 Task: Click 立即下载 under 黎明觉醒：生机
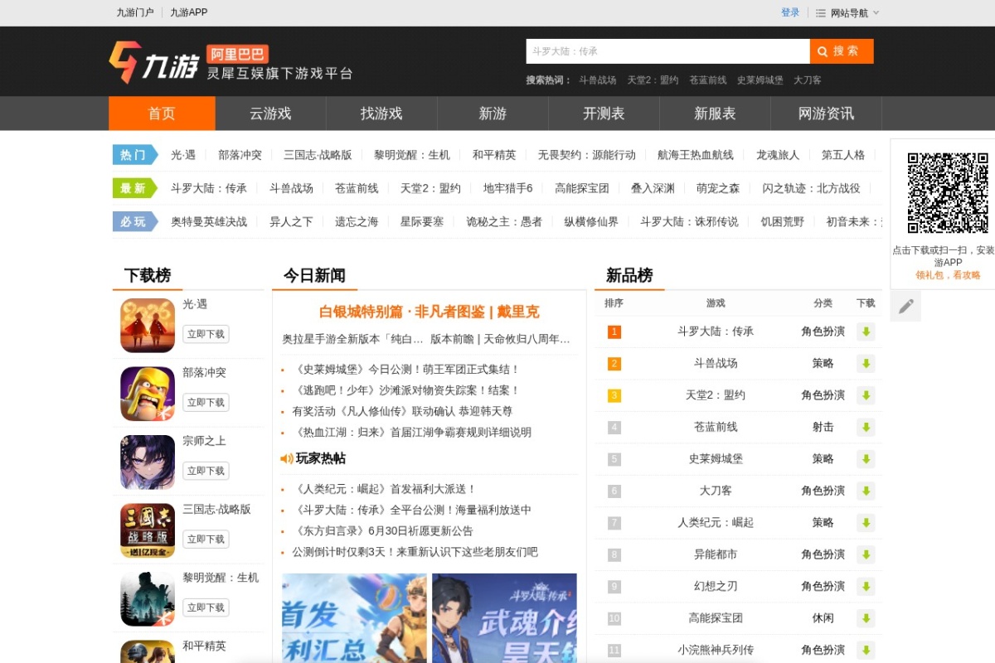(206, 607)
